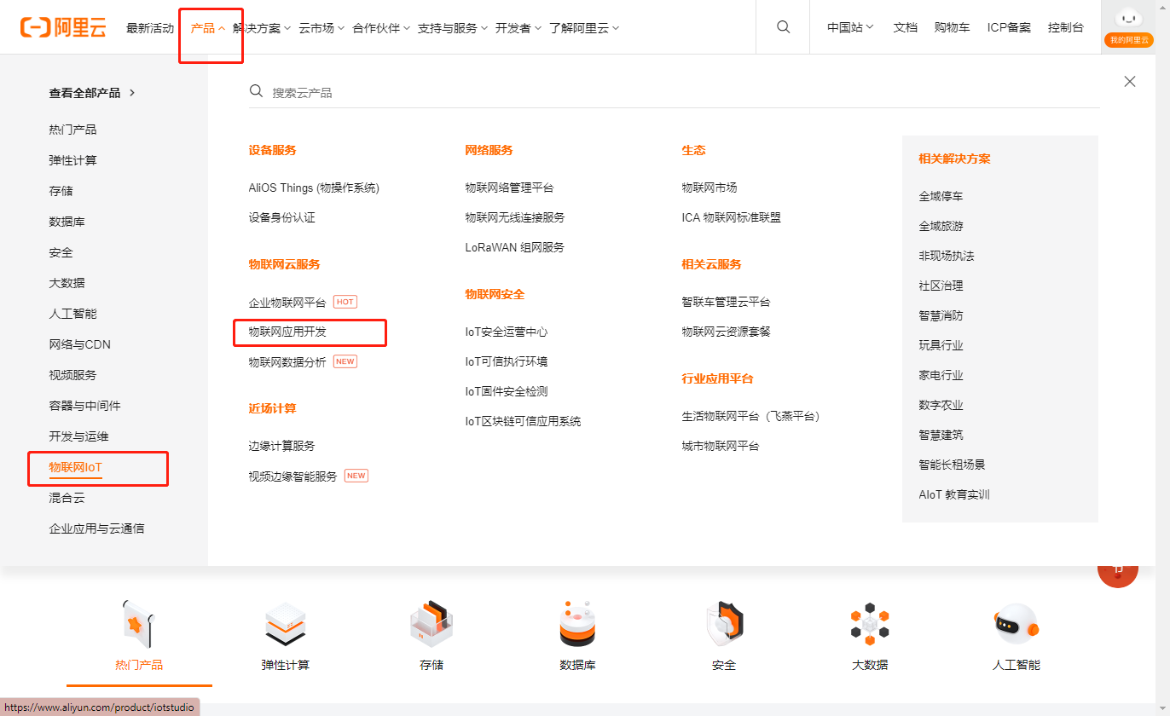Click the 弹性计算 server icon
The image size is (1170, 716).
[286, 625]
